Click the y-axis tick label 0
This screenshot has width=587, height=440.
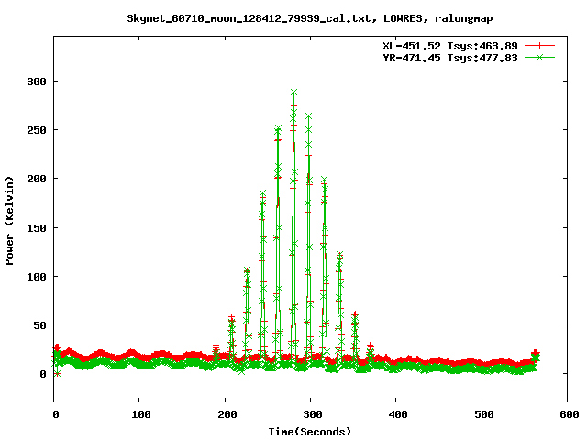(x=43, y=374)
